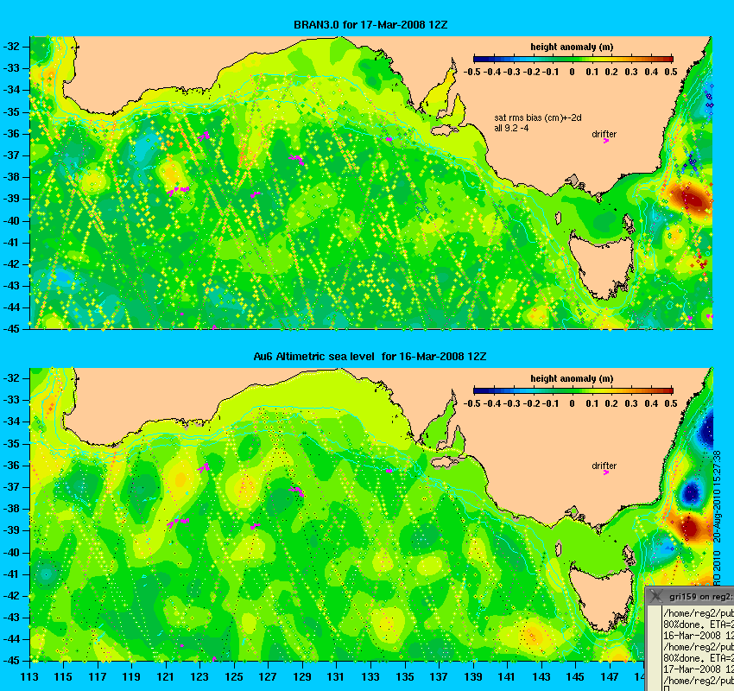The height and width of the screenshot is (691, 734).
Task: Click the dark blue cold eddy east of -37 latitude in the Altimetric map
Action: point(692,492)
